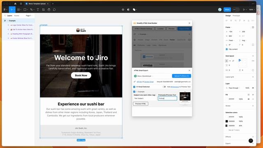Select the Rectangle shape tool

[25, 9]
